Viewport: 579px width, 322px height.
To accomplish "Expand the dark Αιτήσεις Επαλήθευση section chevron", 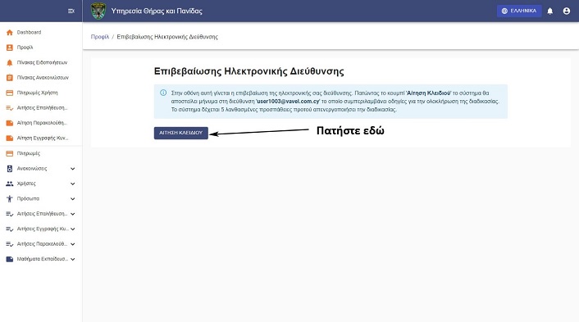I will (x=73, y=214).
